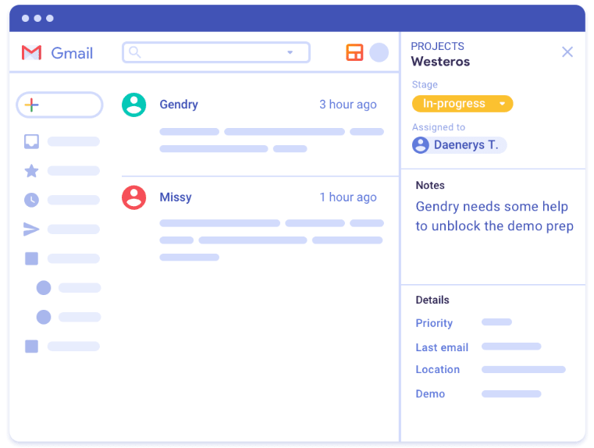This screenshot has height=448, width=594.
Task: Open the Inbox tray icon
Action: coord(31,141)
